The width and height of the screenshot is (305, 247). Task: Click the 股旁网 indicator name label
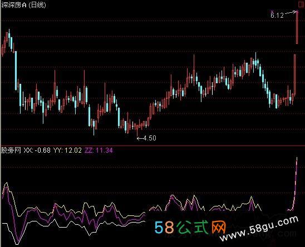pyautogui.click(x=11, y=150)
